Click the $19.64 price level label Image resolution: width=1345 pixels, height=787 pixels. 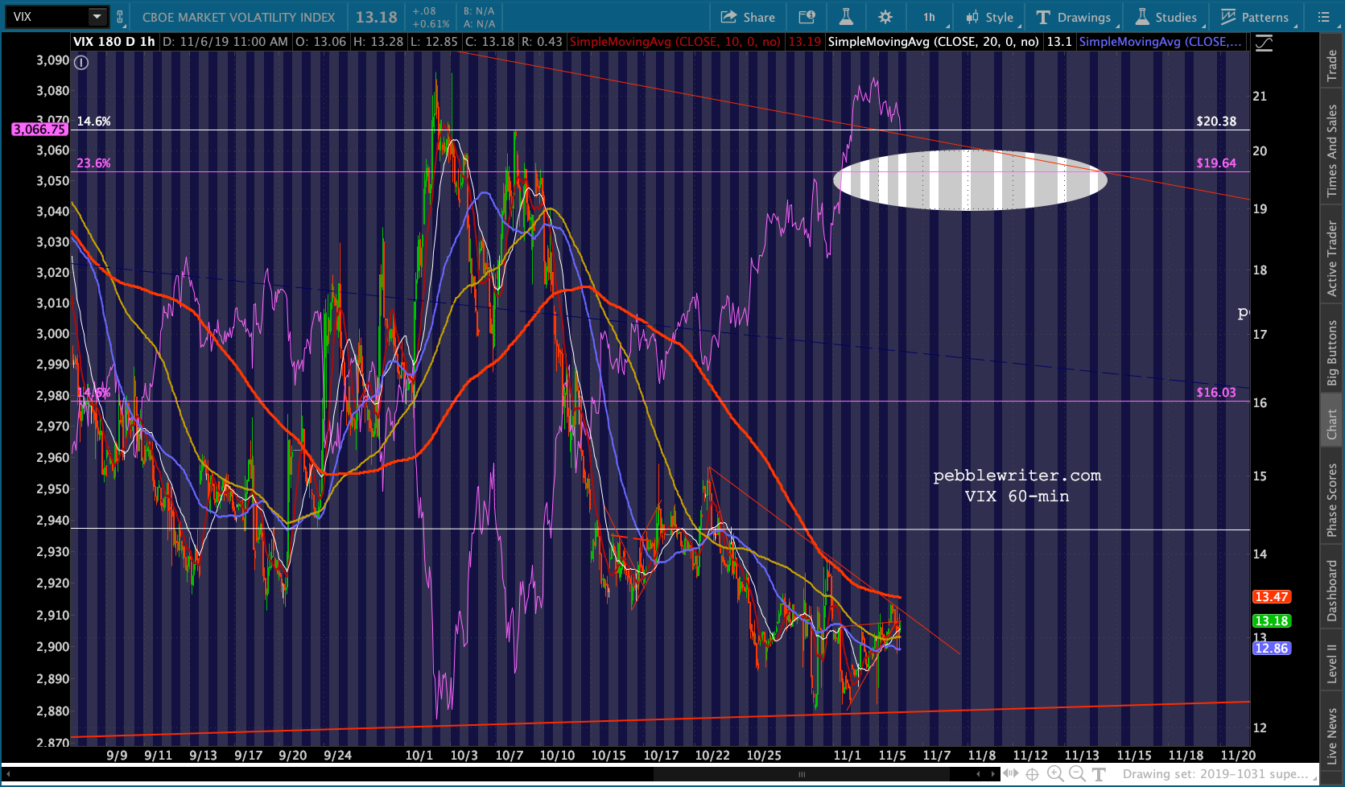(x=1216, y=163)
